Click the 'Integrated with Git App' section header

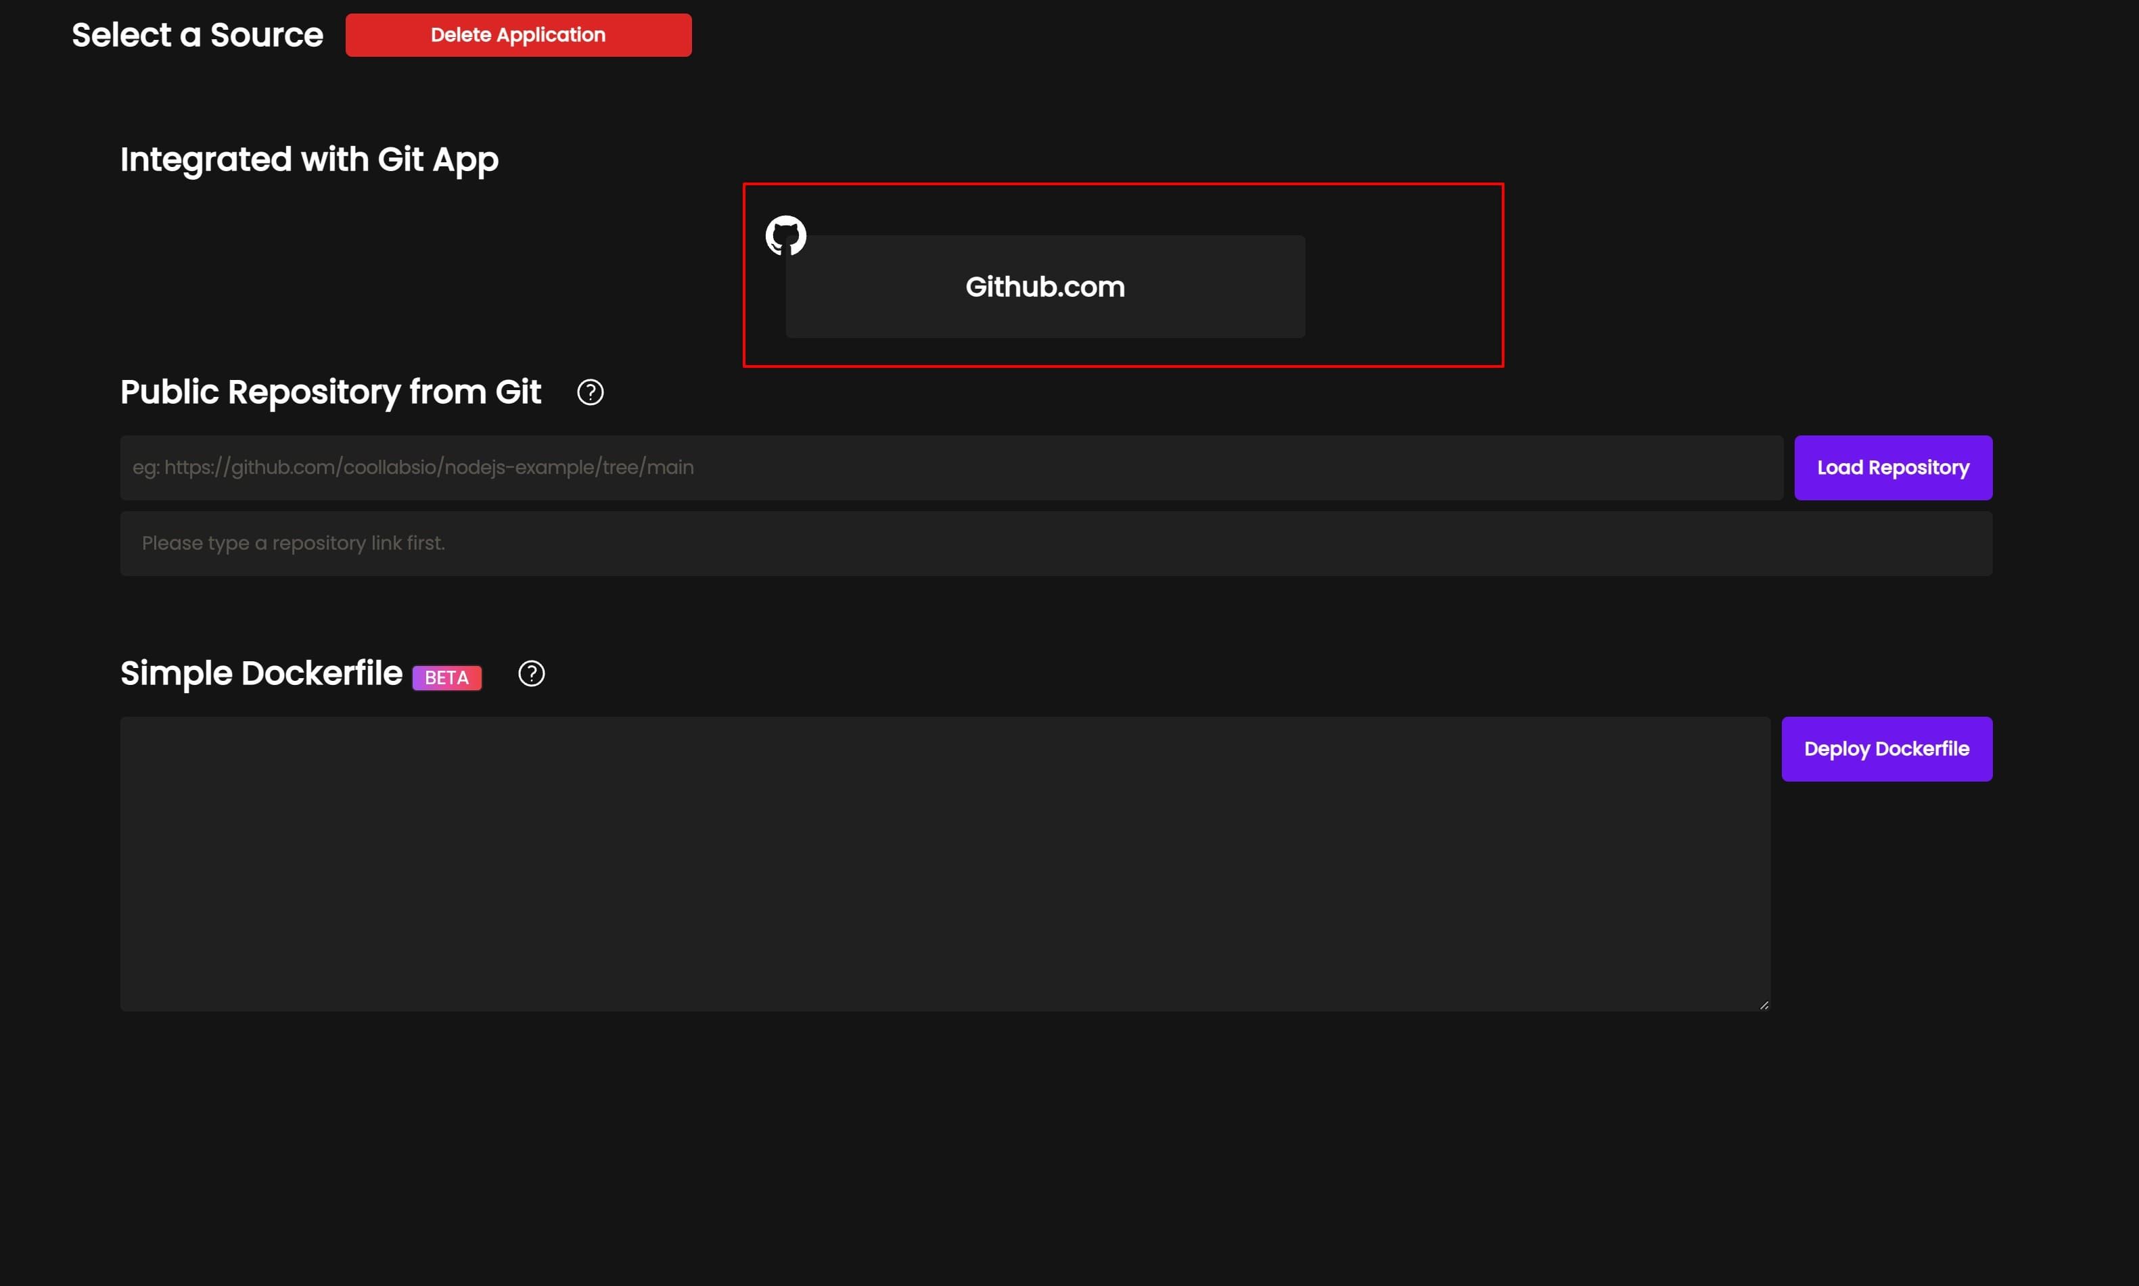310,160
